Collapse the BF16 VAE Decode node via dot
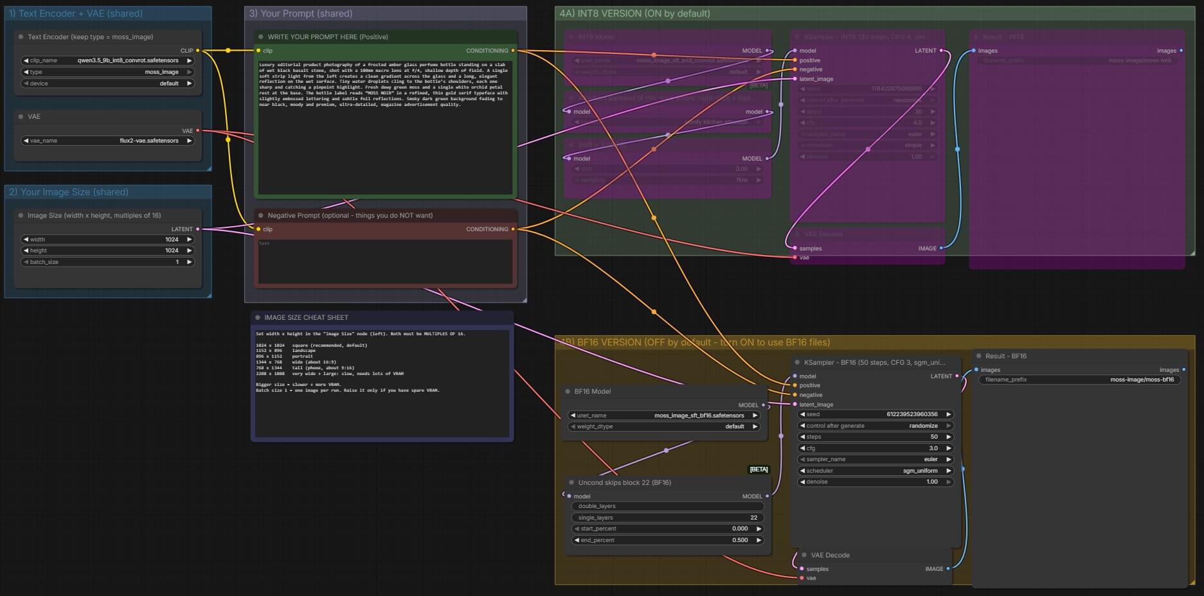 [804, 555]
